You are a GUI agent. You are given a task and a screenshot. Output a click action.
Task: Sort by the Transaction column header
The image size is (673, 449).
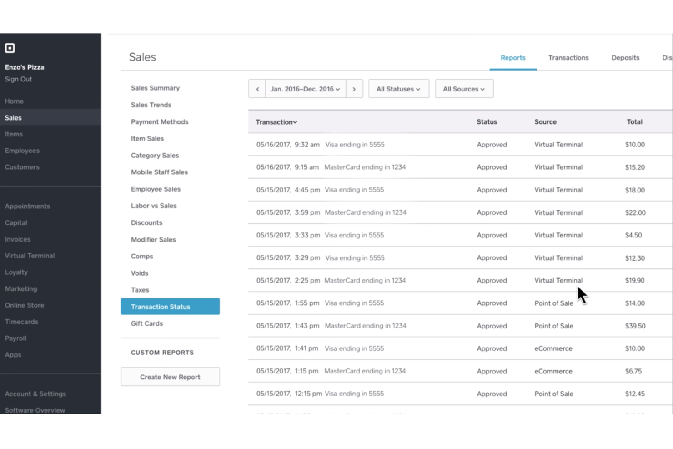276,122
